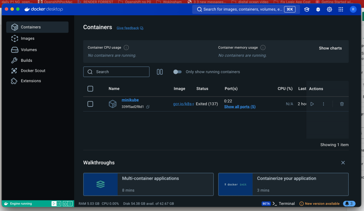364x211 pixels.
Task: Open notifications bell with 3
Action: tap(349, 204)
